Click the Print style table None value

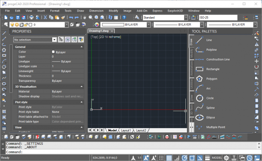click(67, 112)
